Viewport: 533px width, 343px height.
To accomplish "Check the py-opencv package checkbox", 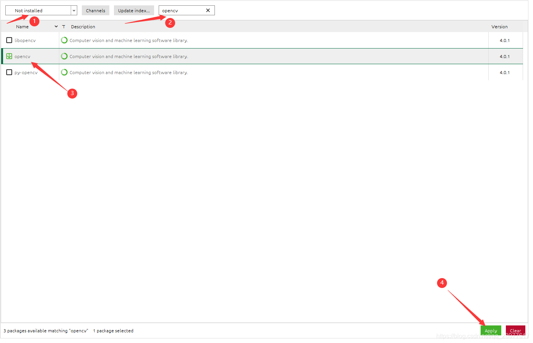I will (x=9, y=72).
